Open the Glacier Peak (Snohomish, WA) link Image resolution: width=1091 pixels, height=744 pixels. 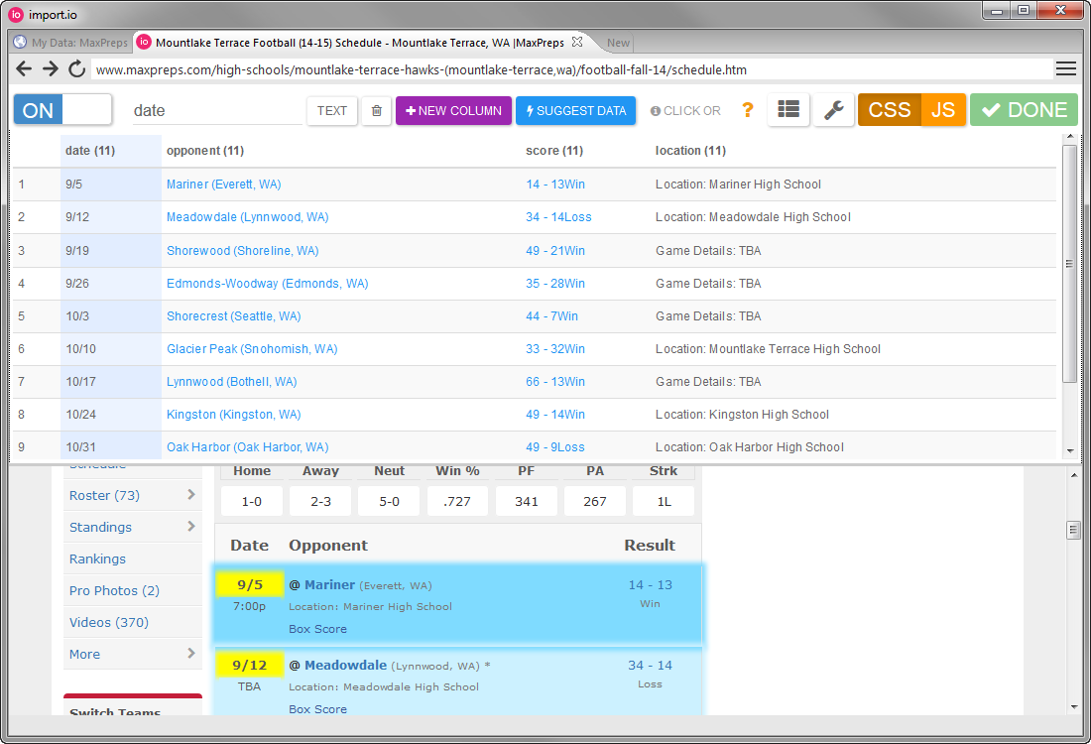coord(252,348)
